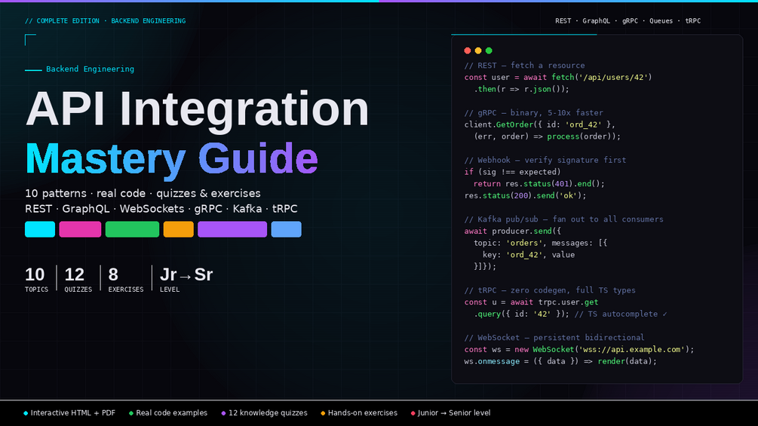Click the 'API Integration' title
The image size is (758, 426).
click(198, 109)
